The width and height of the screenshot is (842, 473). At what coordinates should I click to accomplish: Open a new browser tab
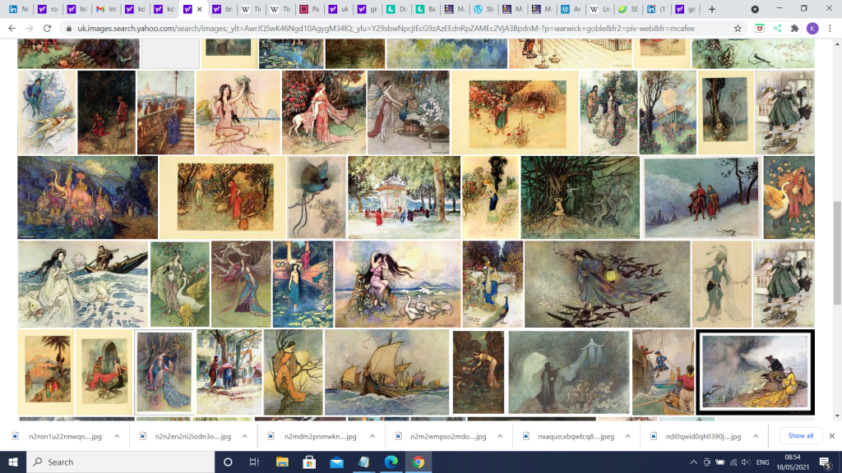click(712, 9)
